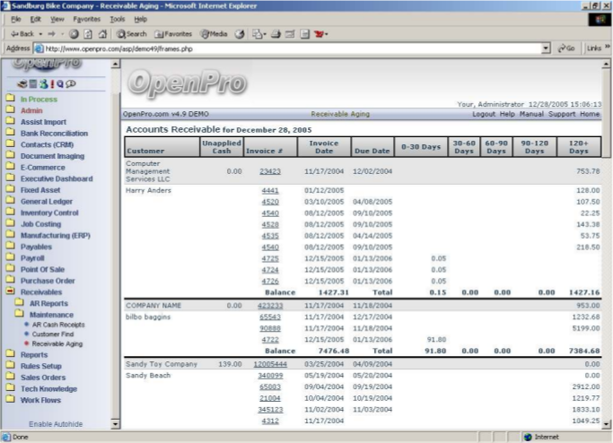Click into the Address URL field
The width and height of the screenshot is (613, 443).
pyautogui.click(x=269, y=48)
